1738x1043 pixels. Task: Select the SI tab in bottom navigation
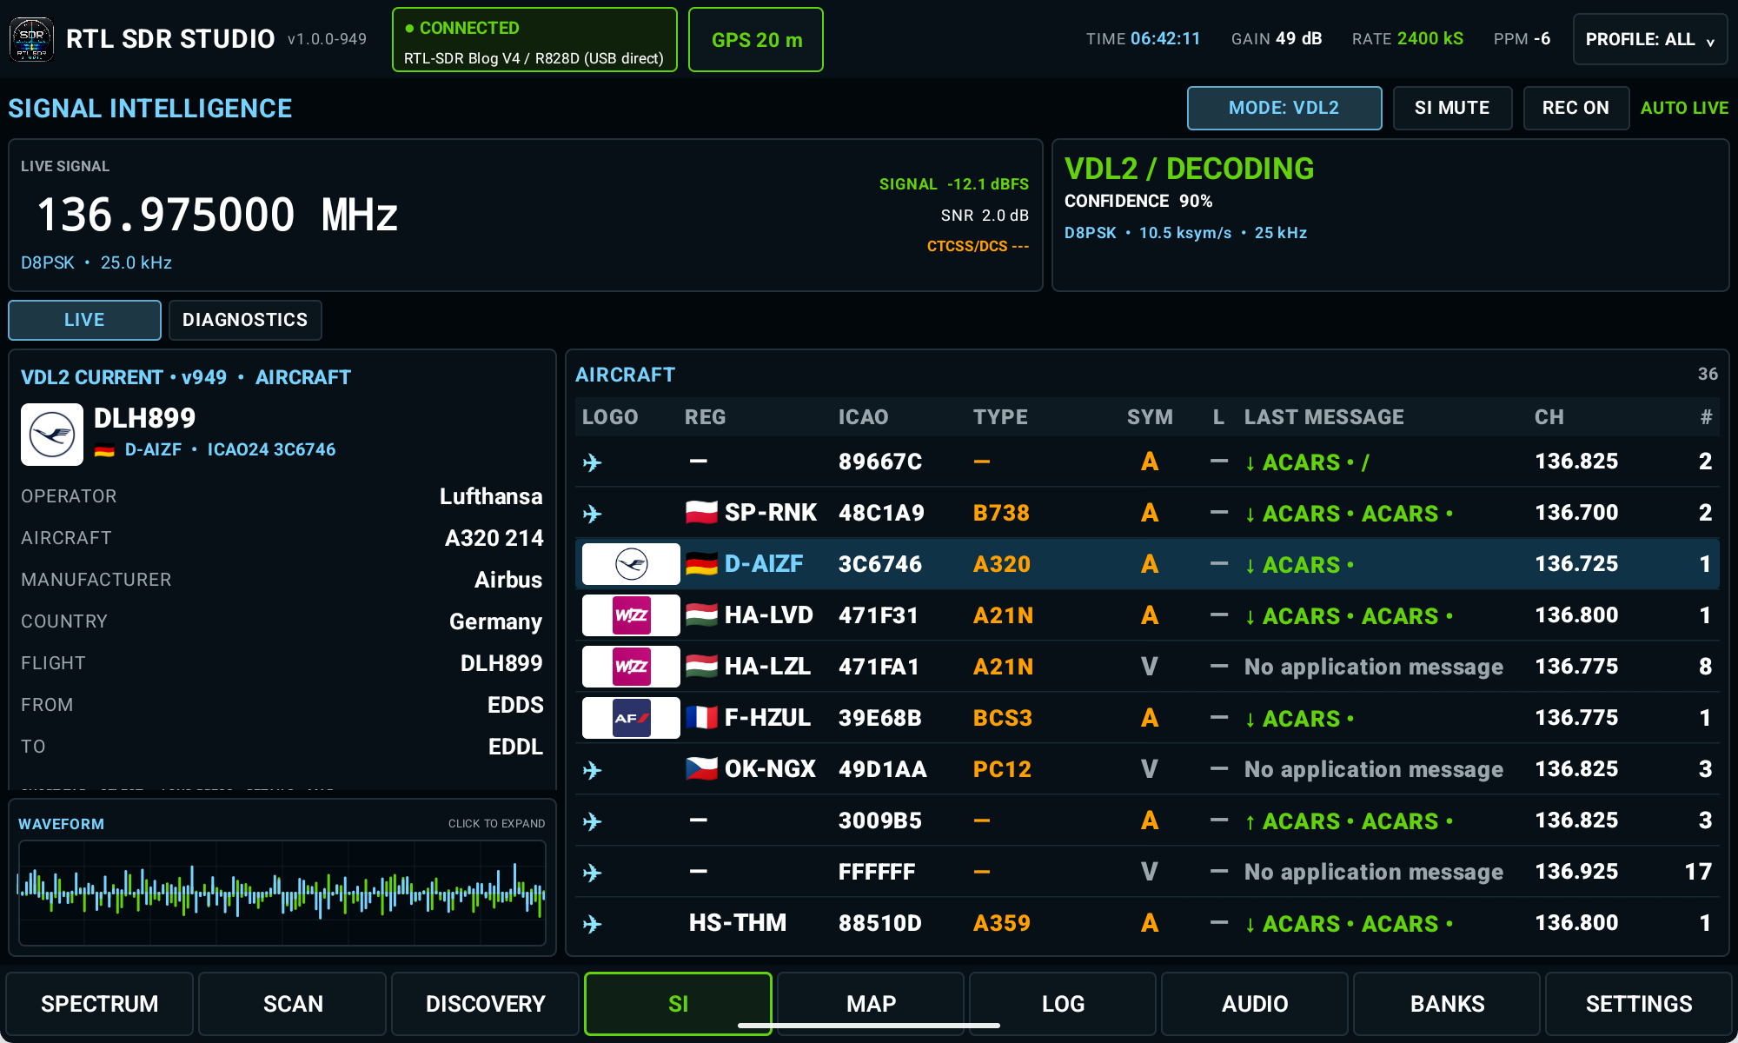coord(678,1004)
